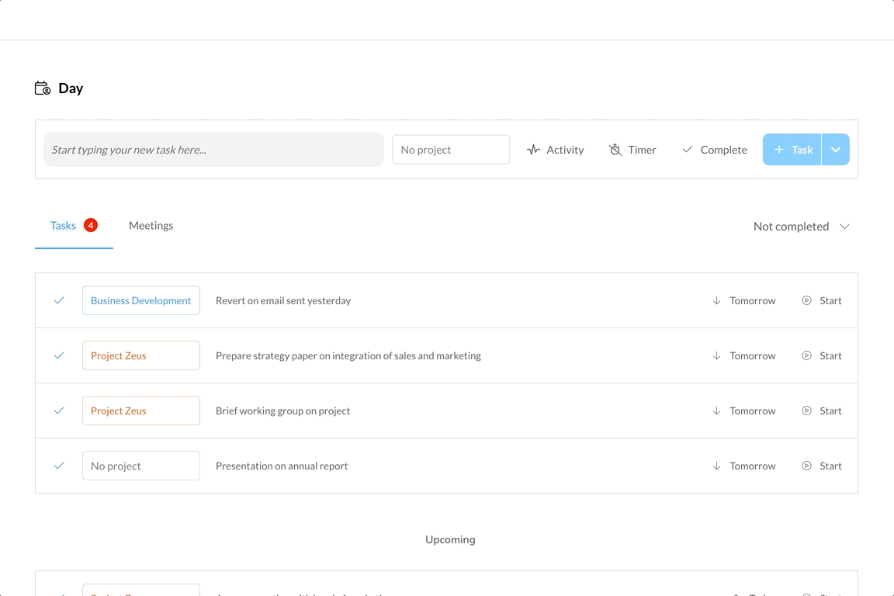Mark Brief working group task complete

pyautogui.click(x=59, y=411)
